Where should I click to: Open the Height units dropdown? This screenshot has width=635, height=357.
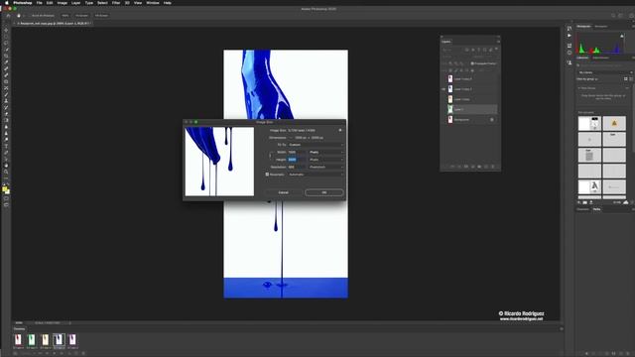[x=326, y=160]
